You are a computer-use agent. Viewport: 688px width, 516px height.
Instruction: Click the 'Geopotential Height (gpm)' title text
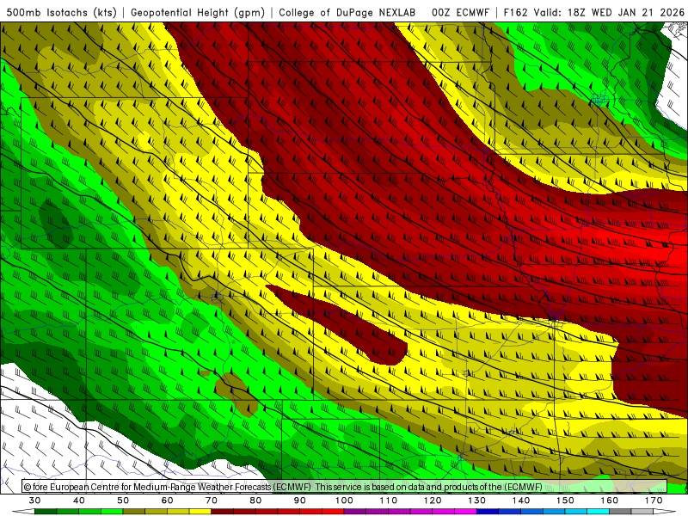pyautogui.click(x=198, y=12)
